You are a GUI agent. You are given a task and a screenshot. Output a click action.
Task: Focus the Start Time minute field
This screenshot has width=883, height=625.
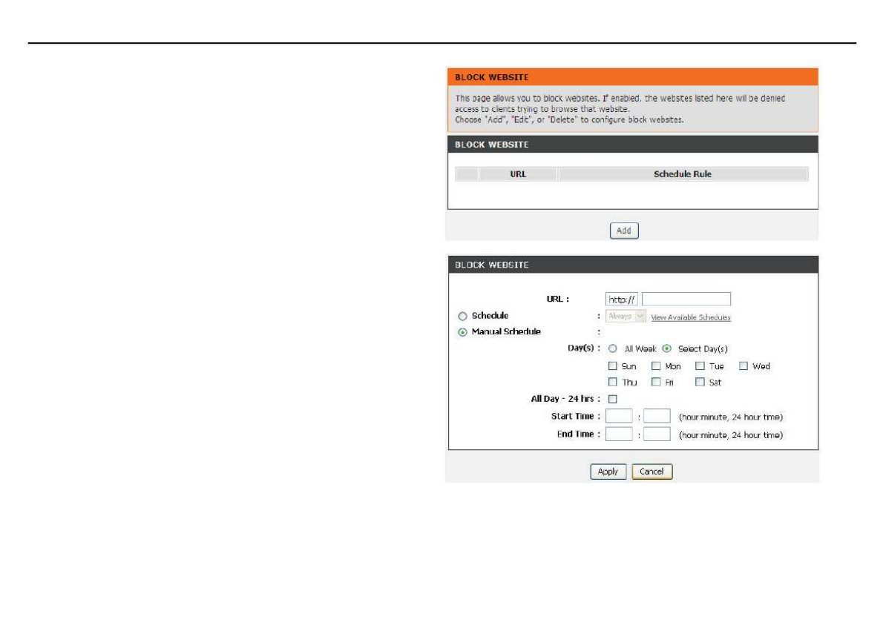click(x=657, y=416)
